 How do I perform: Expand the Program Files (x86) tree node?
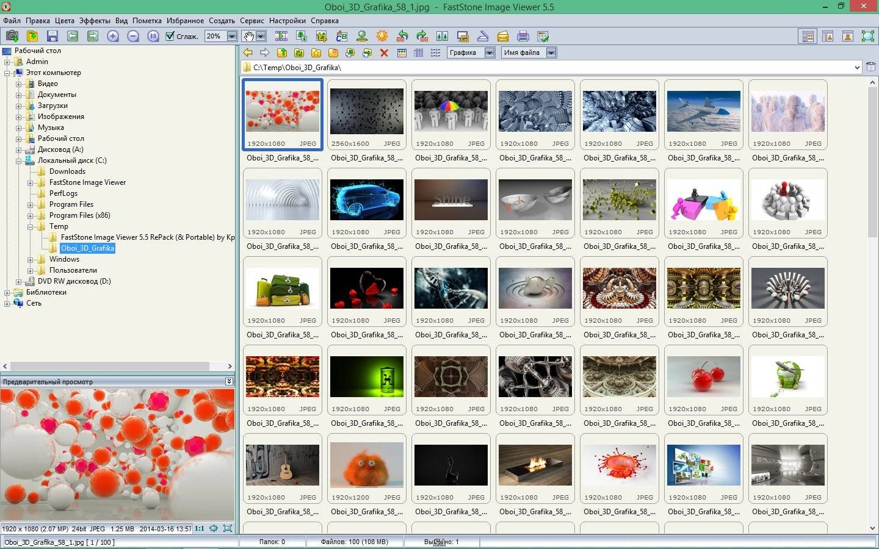coord(30,215)
